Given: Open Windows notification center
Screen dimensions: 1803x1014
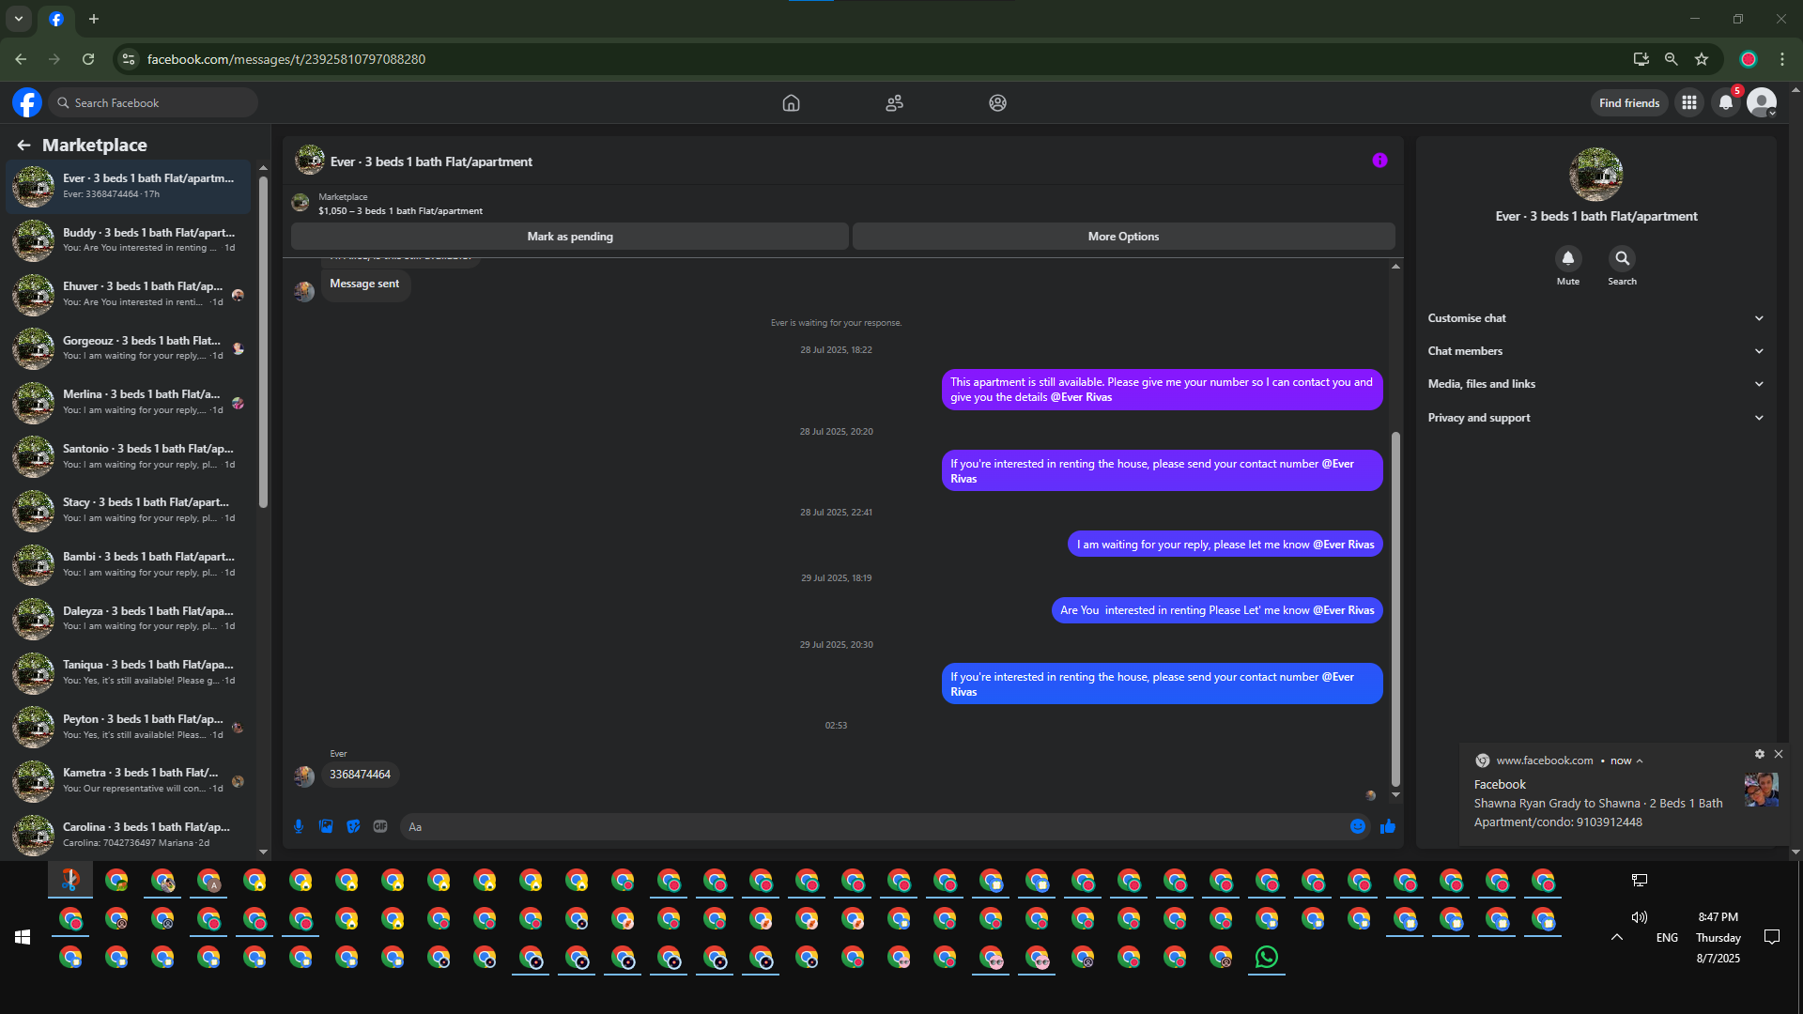Looking at the screenshot, I should pyautogui.click(x=1772, y=937).
